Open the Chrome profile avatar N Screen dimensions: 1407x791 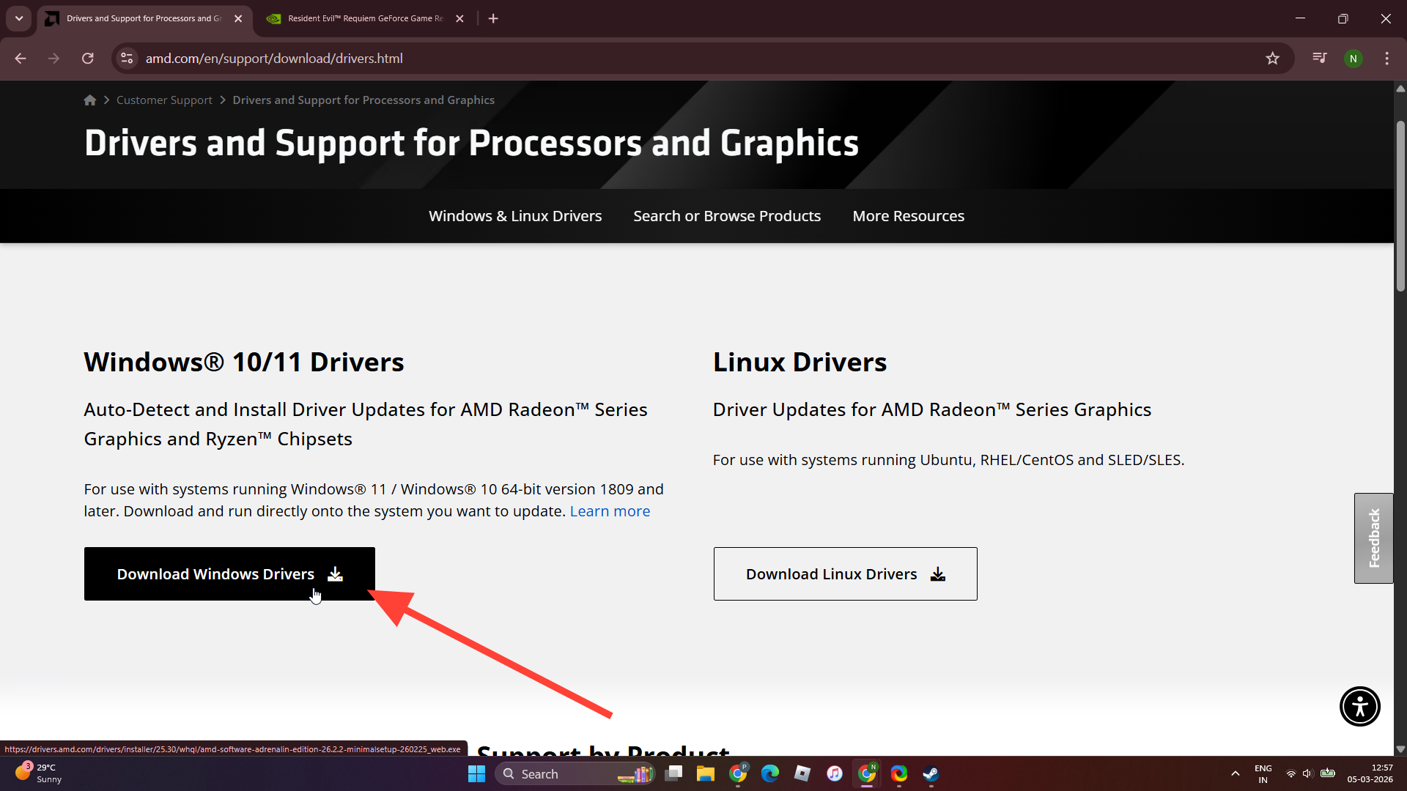click(x=1353, y=59)
